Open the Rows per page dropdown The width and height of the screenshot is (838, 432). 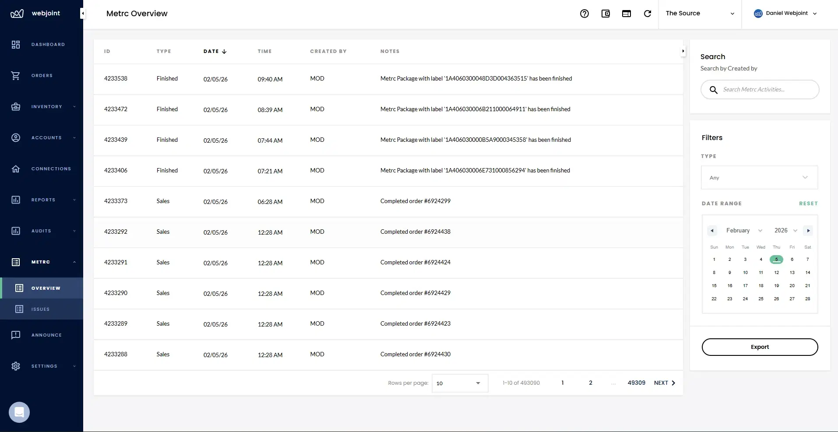[x=459, y=383]
